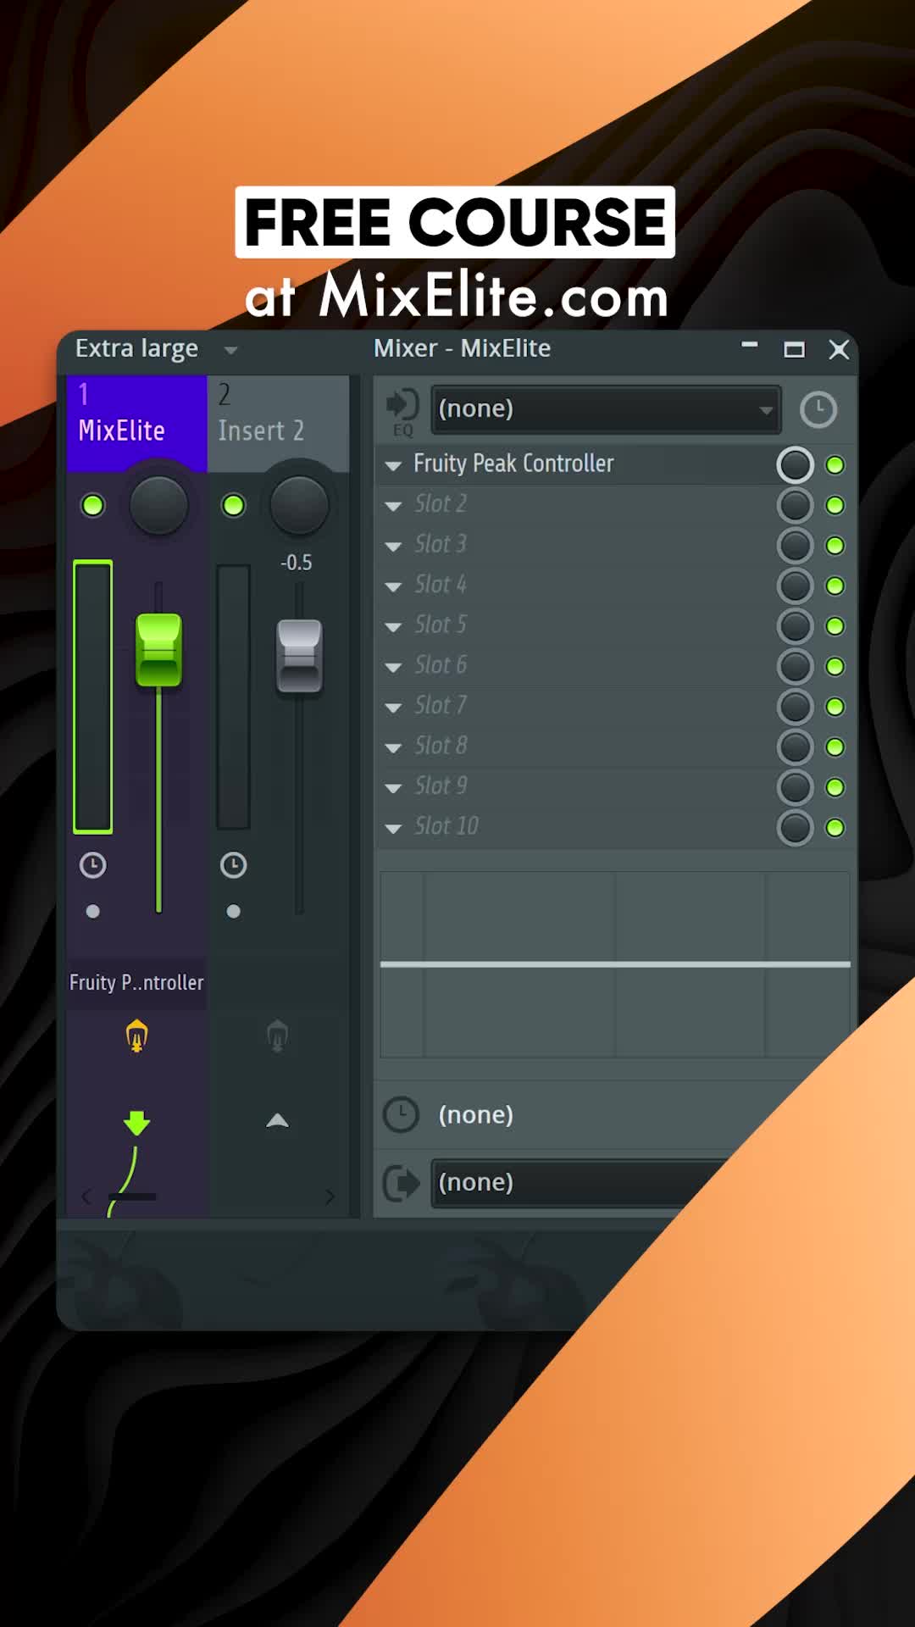This screenshot has height=1627, width=915.
Task: Toggle the Slot 5 enable LED
Action: [x=835, y=626]
